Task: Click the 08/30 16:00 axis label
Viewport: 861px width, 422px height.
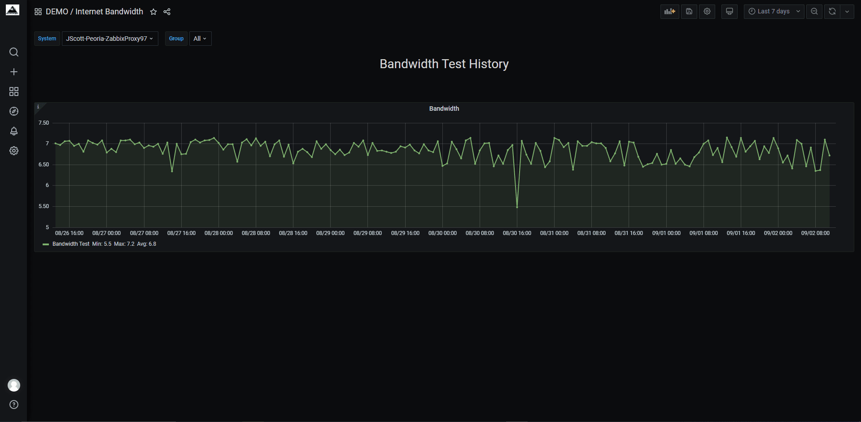Action: (x=517, y=233)
